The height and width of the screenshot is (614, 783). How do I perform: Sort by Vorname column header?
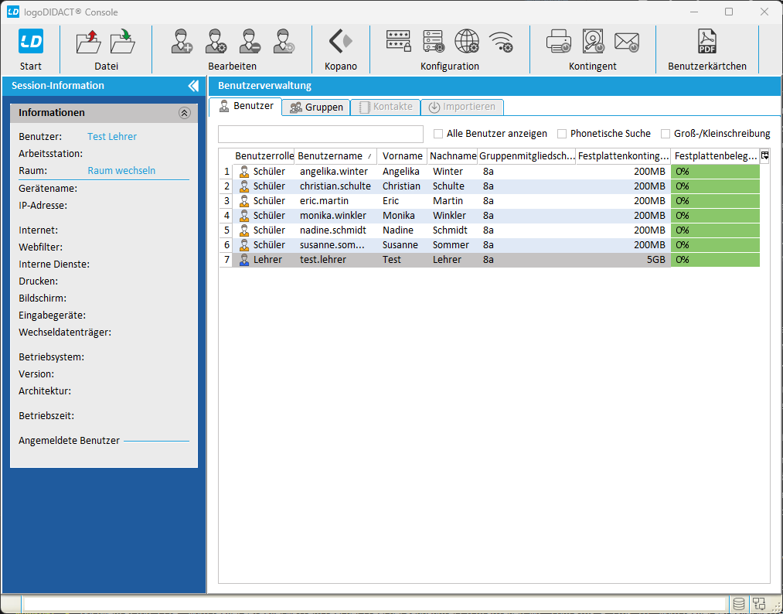tap(403, 156)
